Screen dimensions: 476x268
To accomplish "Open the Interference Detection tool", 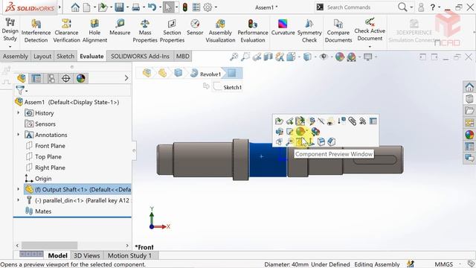I will click(x=36, y=31).
